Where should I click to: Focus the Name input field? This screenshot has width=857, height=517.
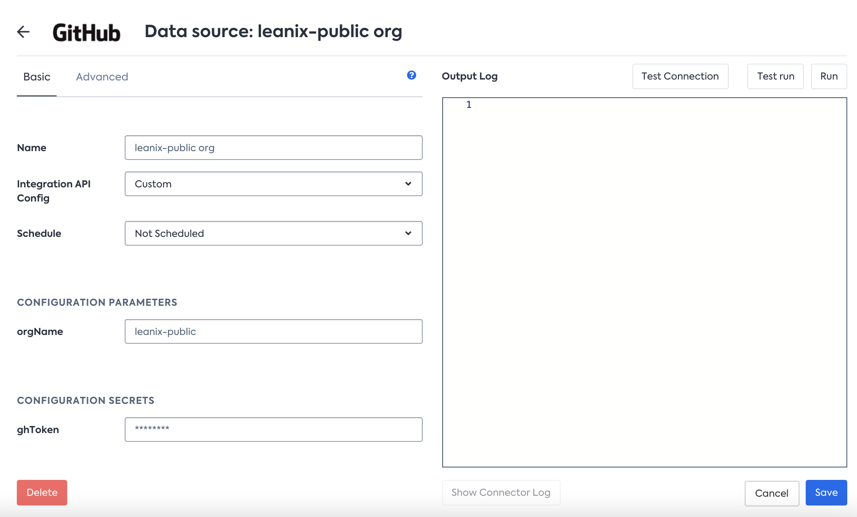[x=273, y=148]
